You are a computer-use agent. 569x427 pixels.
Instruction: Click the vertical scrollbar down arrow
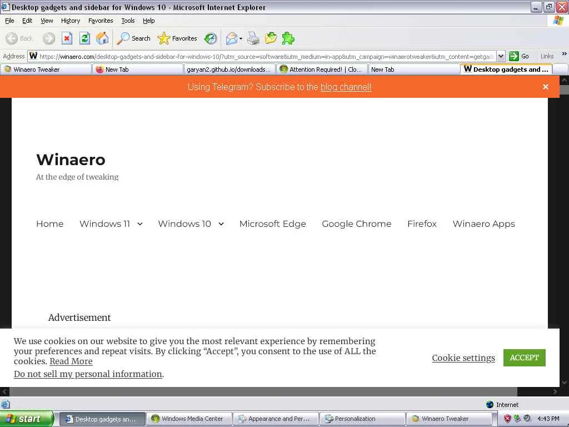coord(565,383)
